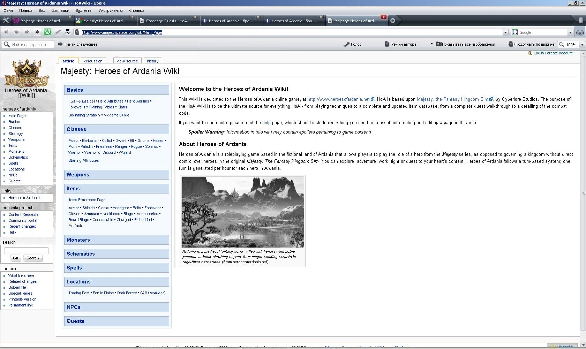Viewport: 586px width, 349px height.
Task: Close the active Majesty tab via red X
Action: tap(384, 17)
